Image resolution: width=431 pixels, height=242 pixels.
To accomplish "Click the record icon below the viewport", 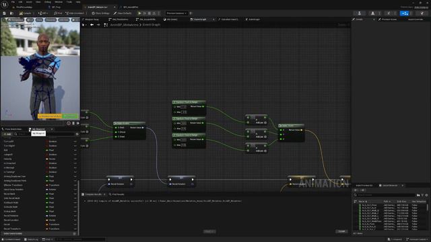I will click(69, 124).
